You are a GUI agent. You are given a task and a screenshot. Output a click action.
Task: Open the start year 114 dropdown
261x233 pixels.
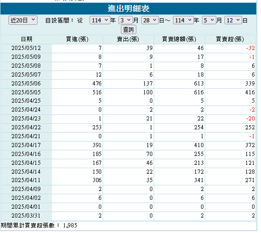pyautogui.click(x=100, y=20)
